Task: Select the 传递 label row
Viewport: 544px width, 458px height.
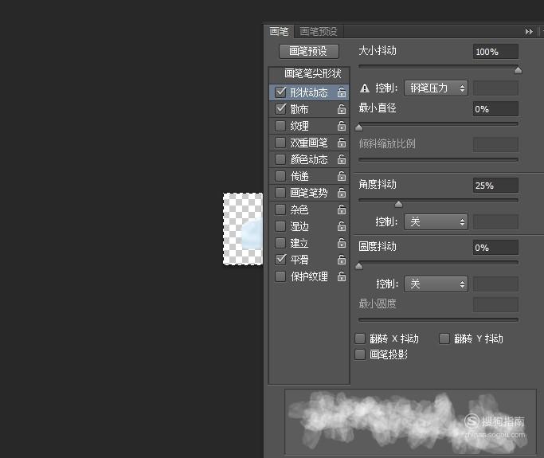Action: tap(309, 176)
